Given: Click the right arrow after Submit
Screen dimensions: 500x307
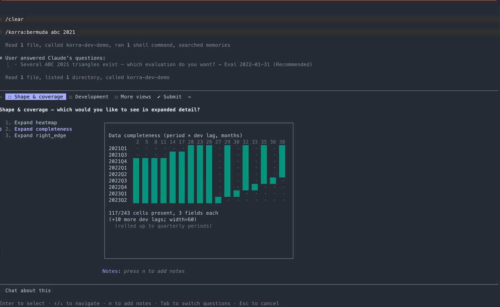Looking at the screenshot, I should click(189, 97).
